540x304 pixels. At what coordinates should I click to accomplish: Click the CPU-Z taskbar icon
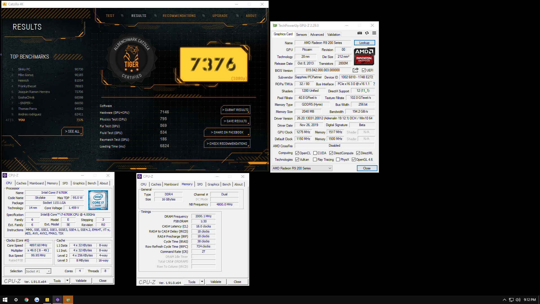(x=58, y=300)
